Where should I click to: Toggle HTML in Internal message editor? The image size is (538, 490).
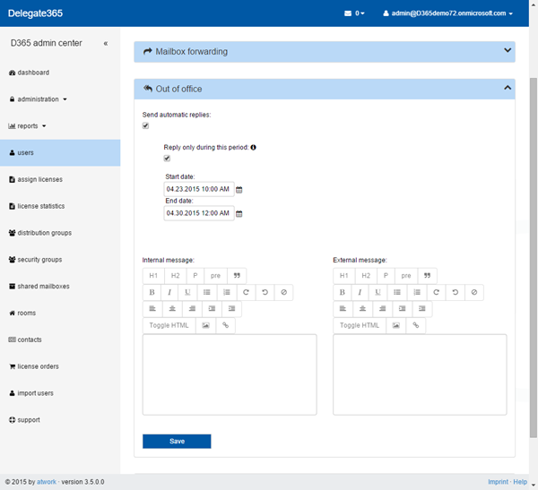169,325
